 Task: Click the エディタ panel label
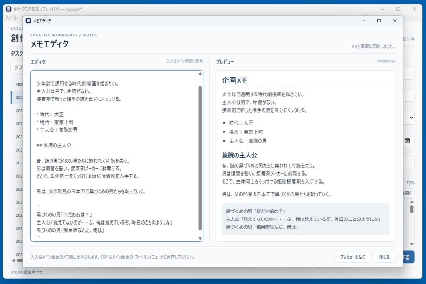coord(38,62)
